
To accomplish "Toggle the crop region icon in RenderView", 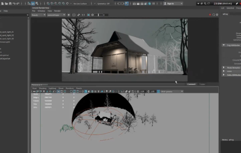I will [88, 15].
